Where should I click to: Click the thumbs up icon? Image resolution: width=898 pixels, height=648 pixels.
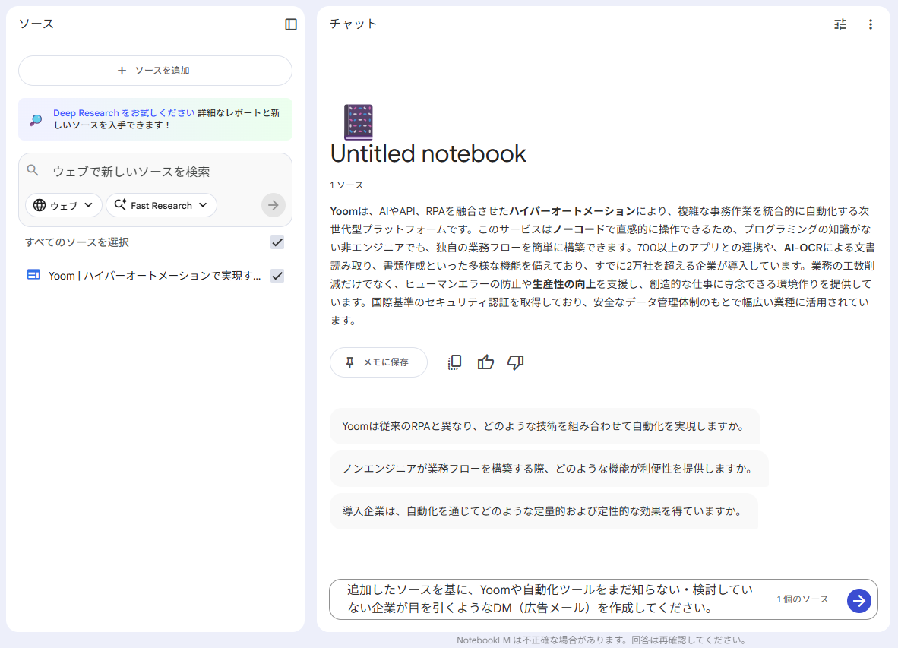[x=485, y=362]
